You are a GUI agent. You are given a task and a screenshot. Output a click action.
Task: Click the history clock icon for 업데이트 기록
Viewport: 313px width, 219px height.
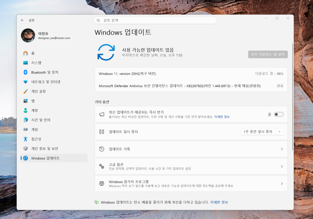[102, 149]
